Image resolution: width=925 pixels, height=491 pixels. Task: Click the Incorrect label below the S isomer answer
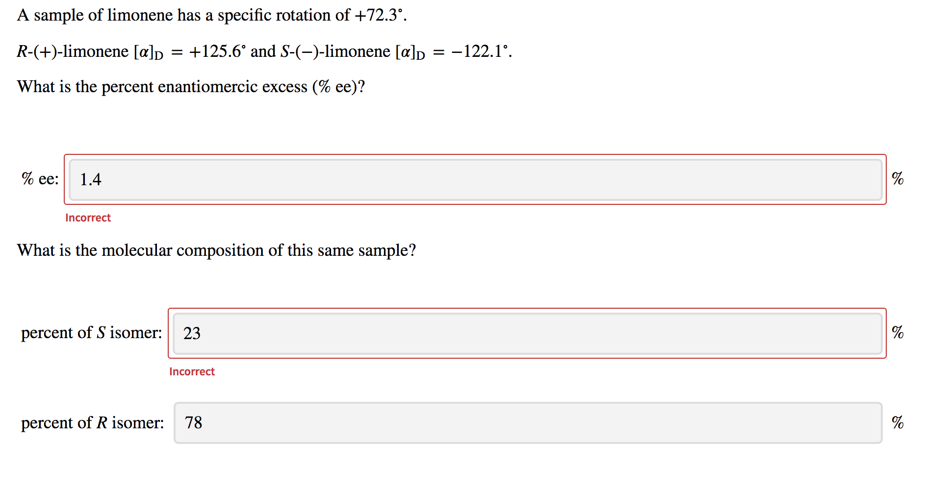click(192, 371)
